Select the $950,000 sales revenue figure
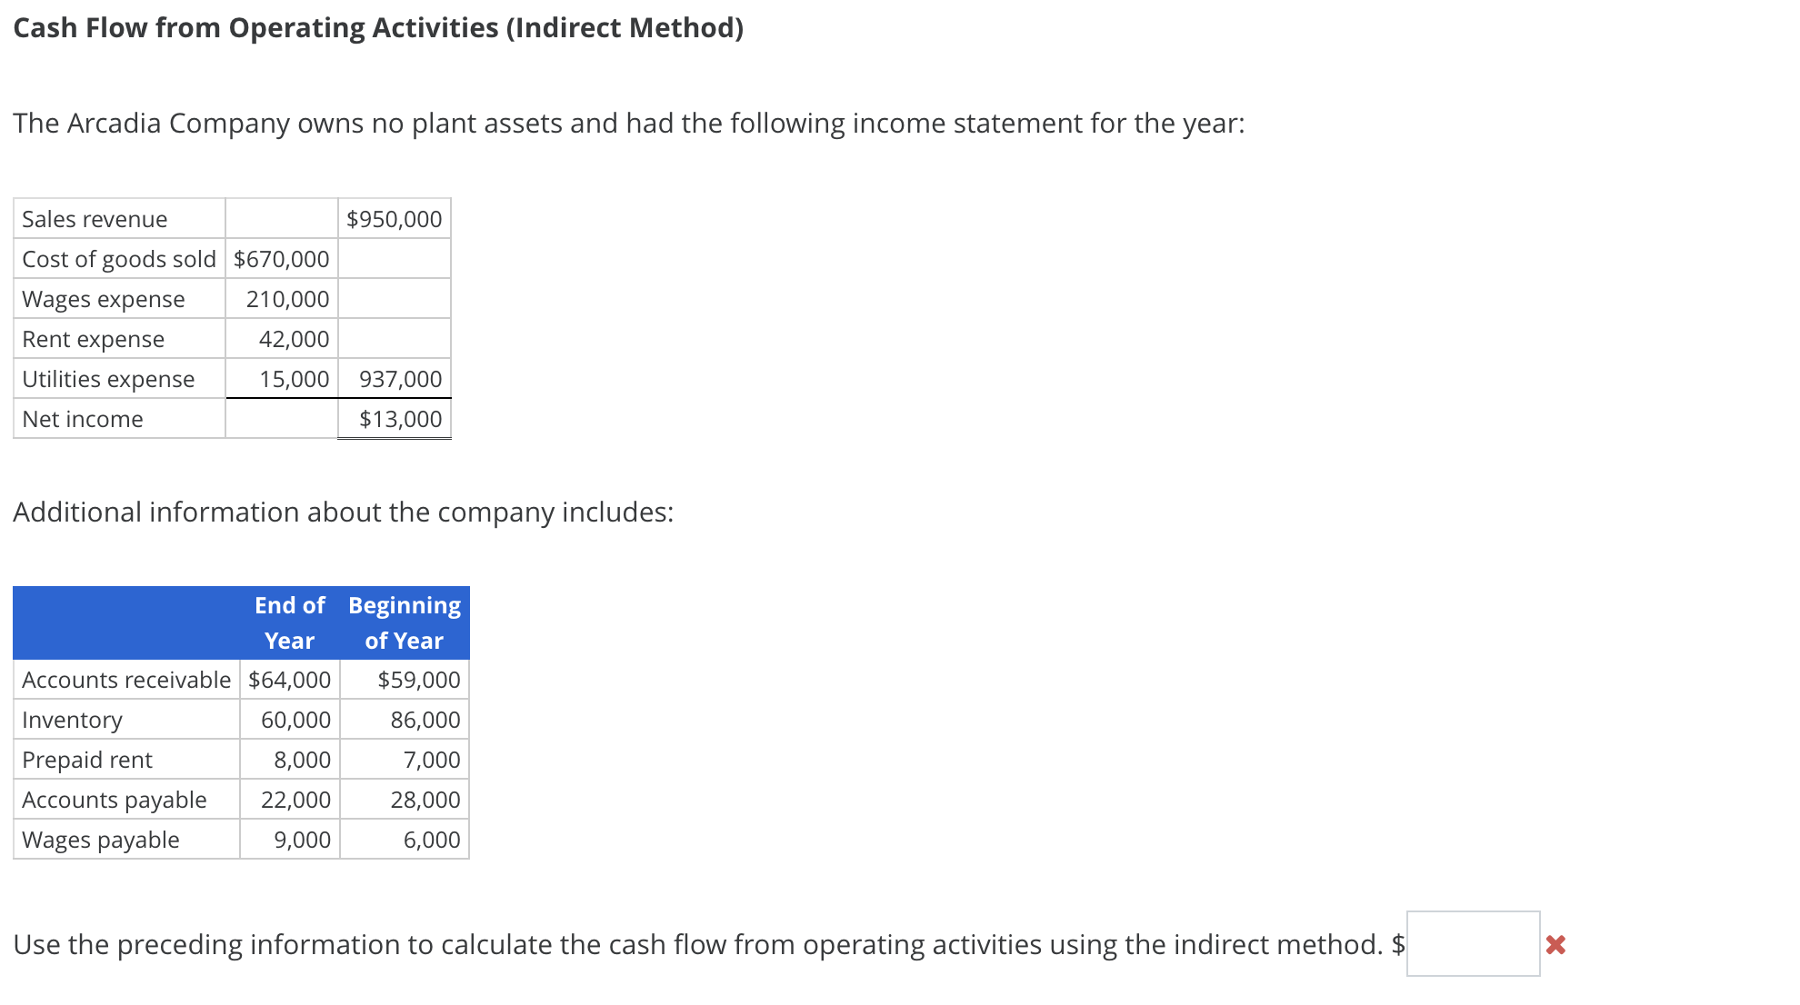This screenshot has width=1800, height=1005. [x=393, y=218]
